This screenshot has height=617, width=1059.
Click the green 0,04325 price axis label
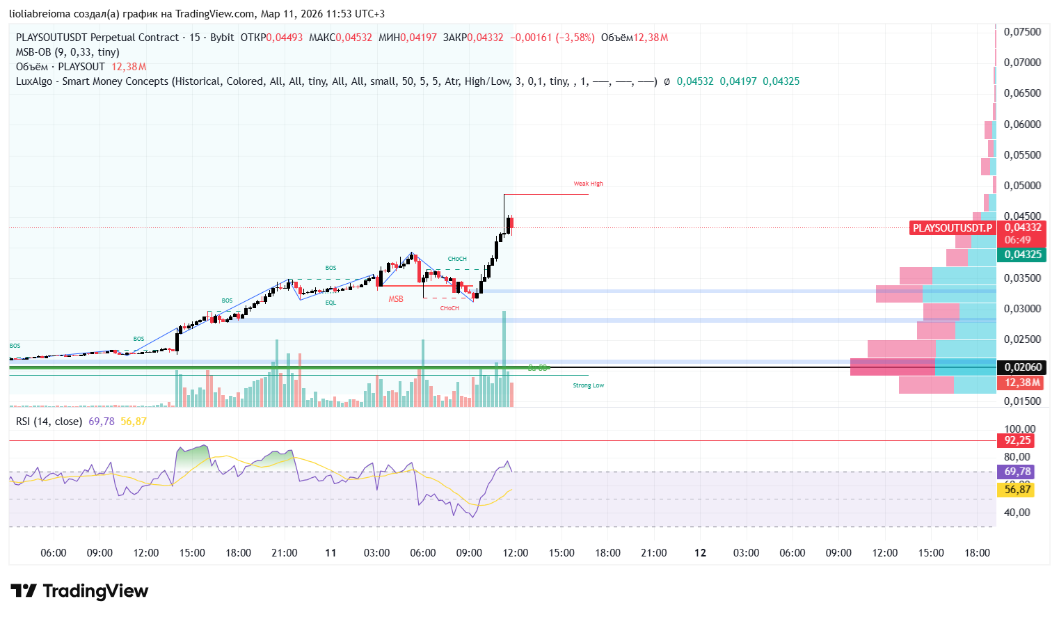click(1022, 255)
